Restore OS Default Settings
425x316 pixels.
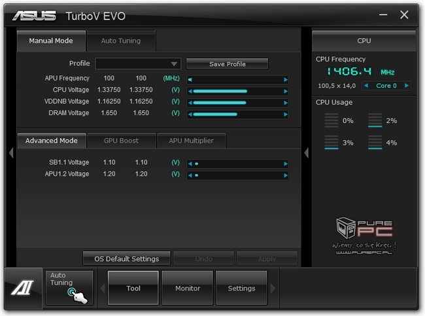pos(127,259)
